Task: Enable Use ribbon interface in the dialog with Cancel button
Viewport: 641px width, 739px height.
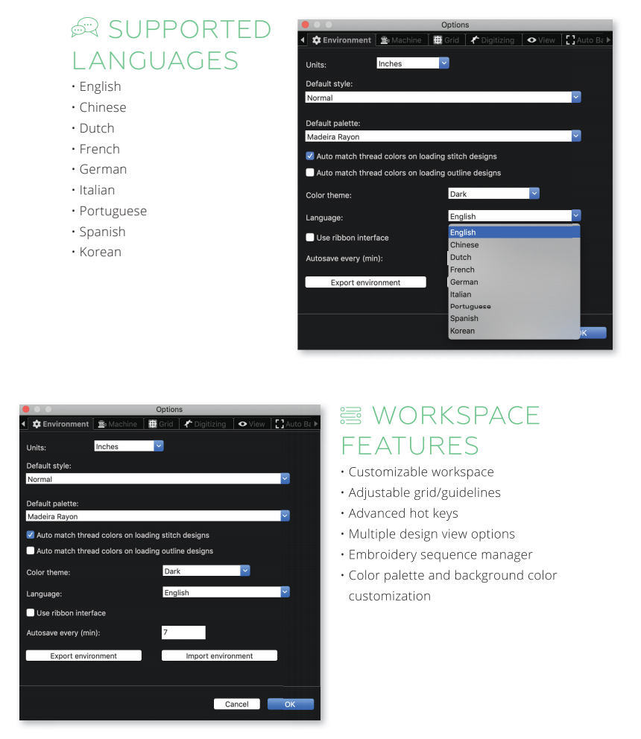Action: (31, 613)
